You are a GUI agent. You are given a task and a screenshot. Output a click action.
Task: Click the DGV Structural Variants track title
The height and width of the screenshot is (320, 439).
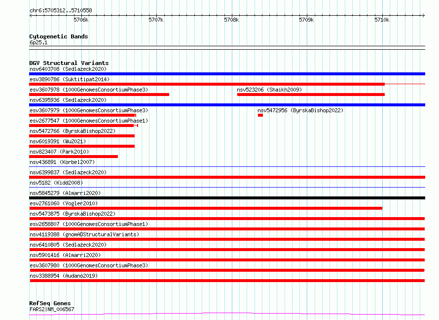coord(69,63)
